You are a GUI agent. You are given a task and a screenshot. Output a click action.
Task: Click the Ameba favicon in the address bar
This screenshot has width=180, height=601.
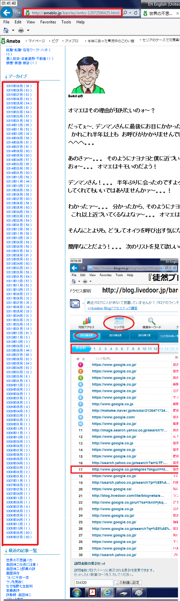coord(28,13)
